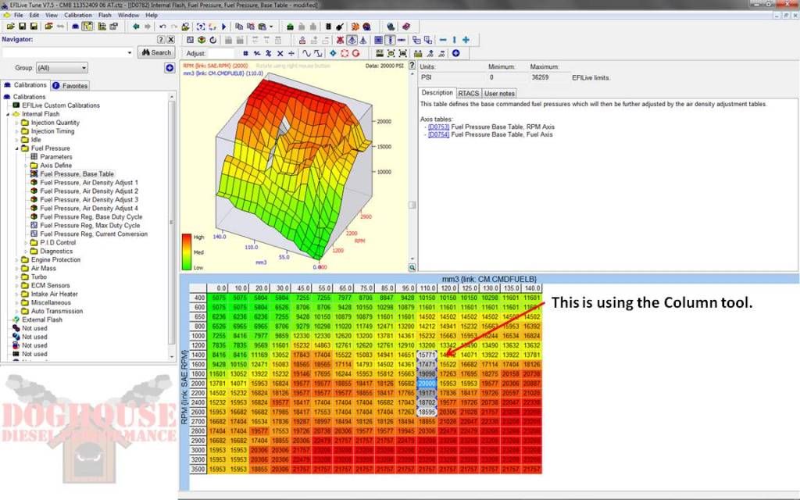Click the 3D cube view icon

point(202,40)
